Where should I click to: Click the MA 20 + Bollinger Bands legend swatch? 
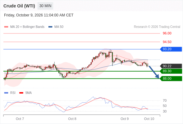[6, 27]
